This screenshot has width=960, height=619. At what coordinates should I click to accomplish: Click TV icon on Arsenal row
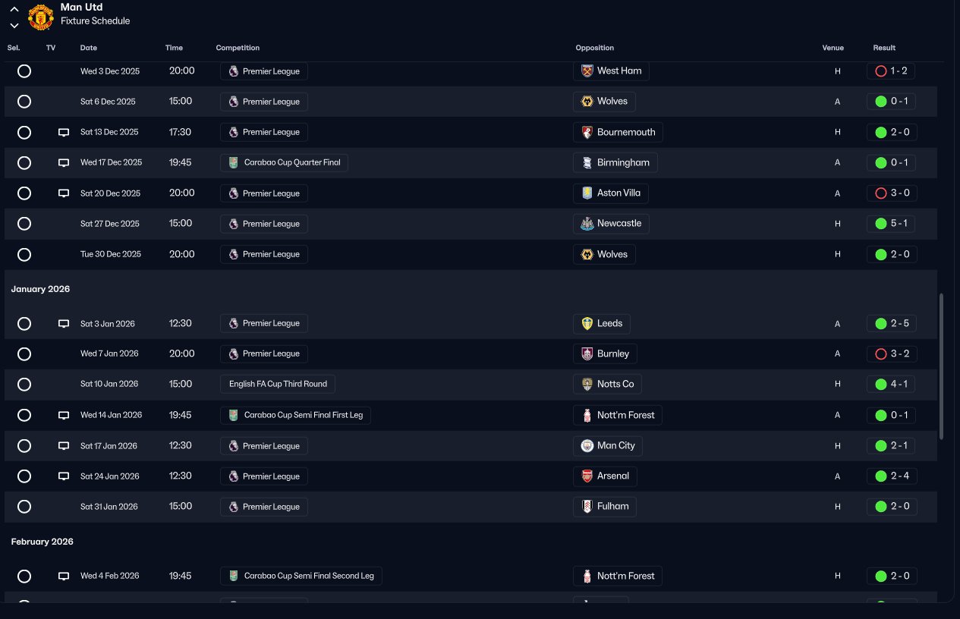coord(64,476)
